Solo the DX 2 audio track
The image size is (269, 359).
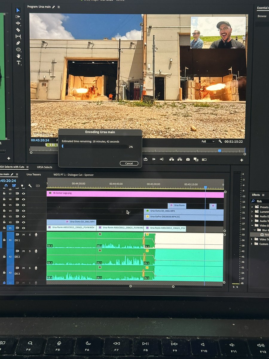pos(30,251)
